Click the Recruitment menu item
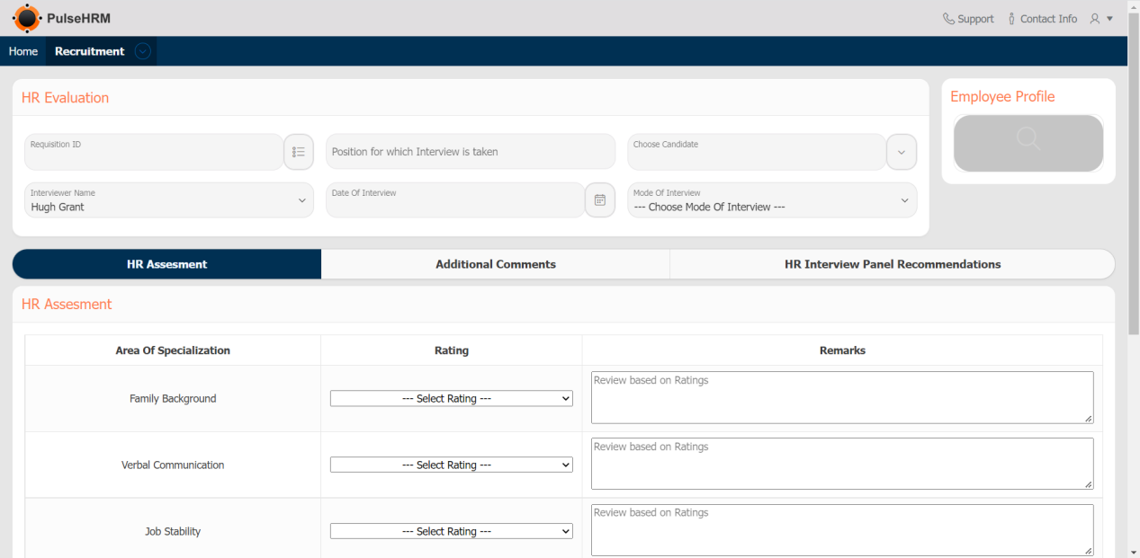 (x=90, y=51)
